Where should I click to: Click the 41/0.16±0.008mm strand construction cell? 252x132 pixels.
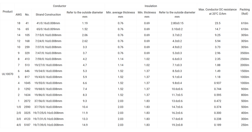(48, 23)
